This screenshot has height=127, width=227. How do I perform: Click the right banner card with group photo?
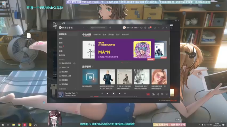pos(161,50)
